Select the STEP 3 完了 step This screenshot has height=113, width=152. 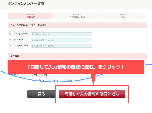(123, 16)
